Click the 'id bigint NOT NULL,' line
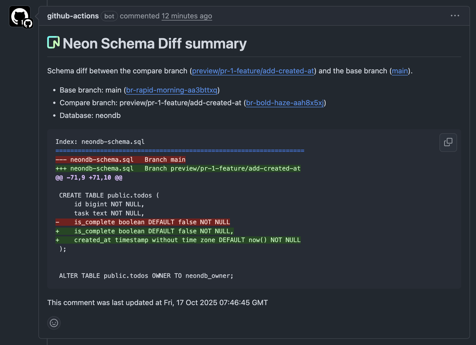This screenshot has height=345, width=476. [109, 204]
